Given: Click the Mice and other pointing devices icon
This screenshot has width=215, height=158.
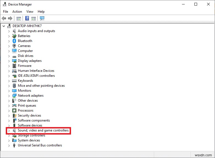Looking at the screenshot, I should click(x=14, y=86).
